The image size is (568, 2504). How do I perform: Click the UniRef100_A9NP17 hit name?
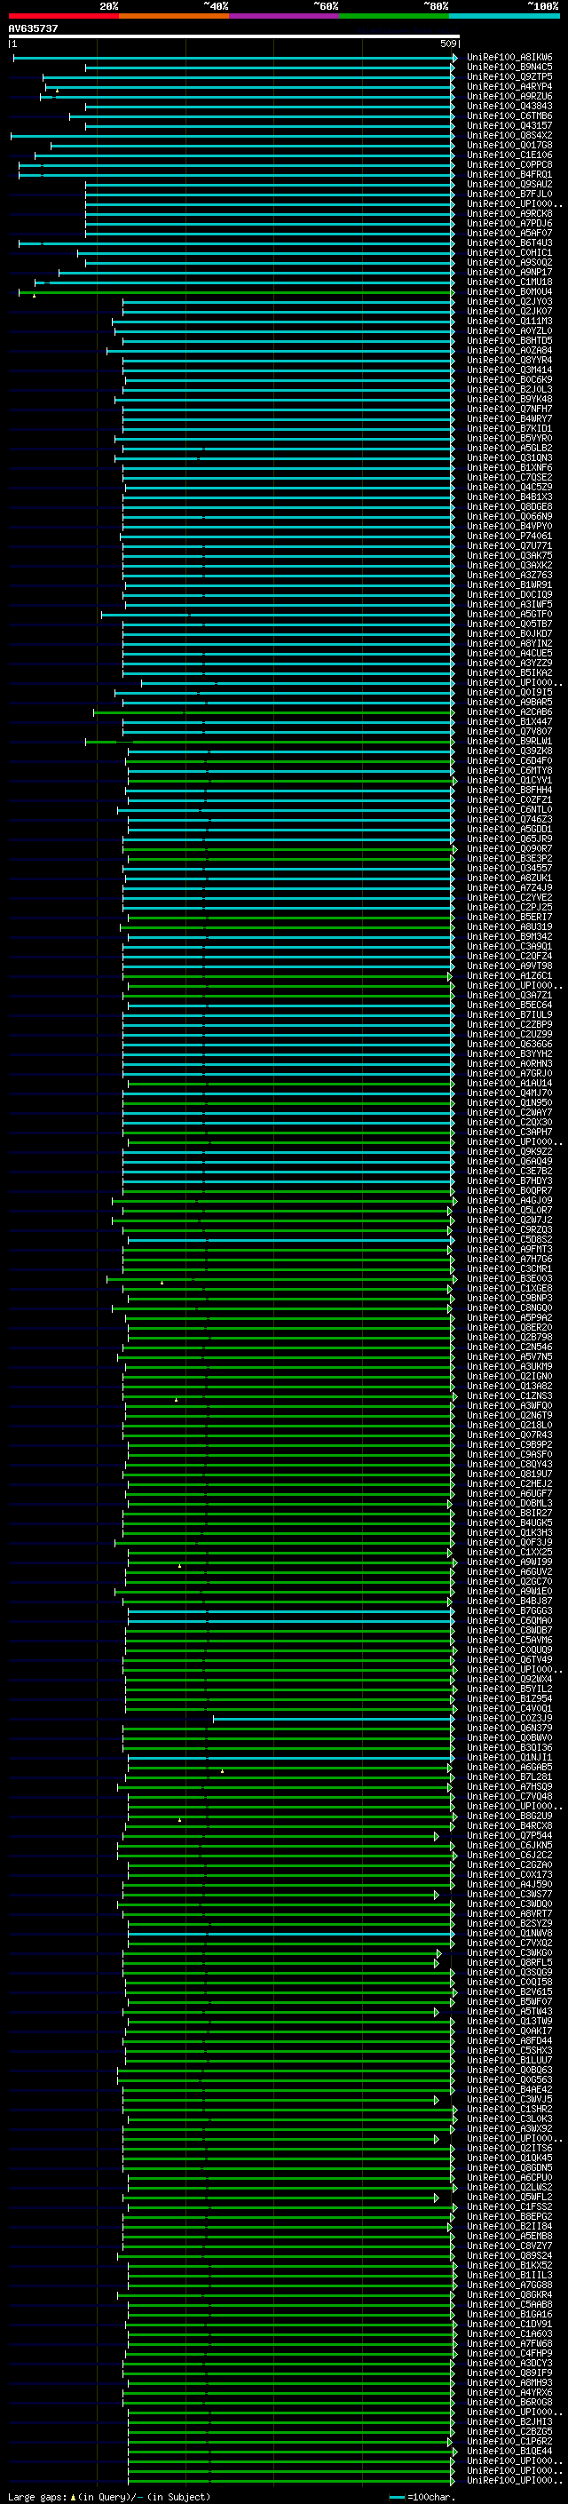(x=509, y=272)
